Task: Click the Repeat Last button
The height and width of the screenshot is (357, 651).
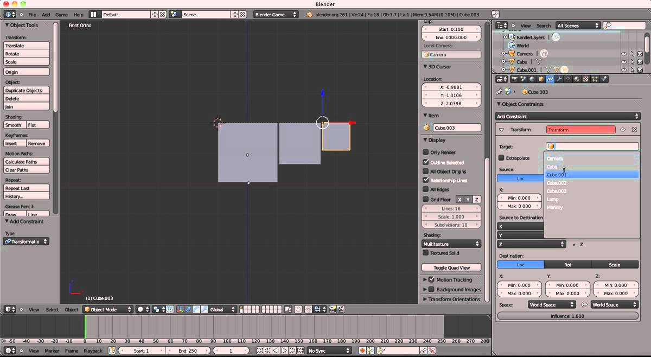Action: tap(27, 188)
